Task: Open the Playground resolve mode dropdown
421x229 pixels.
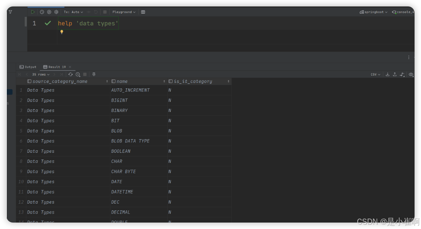Action: click(124, 12)
